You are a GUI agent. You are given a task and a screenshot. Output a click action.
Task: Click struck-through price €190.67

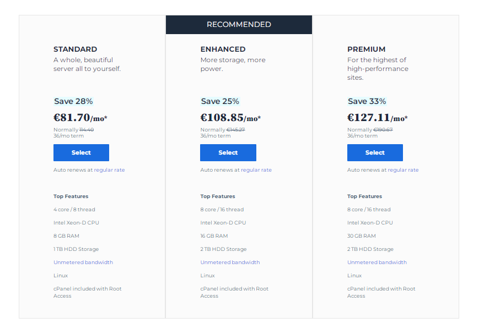point(383,130)
